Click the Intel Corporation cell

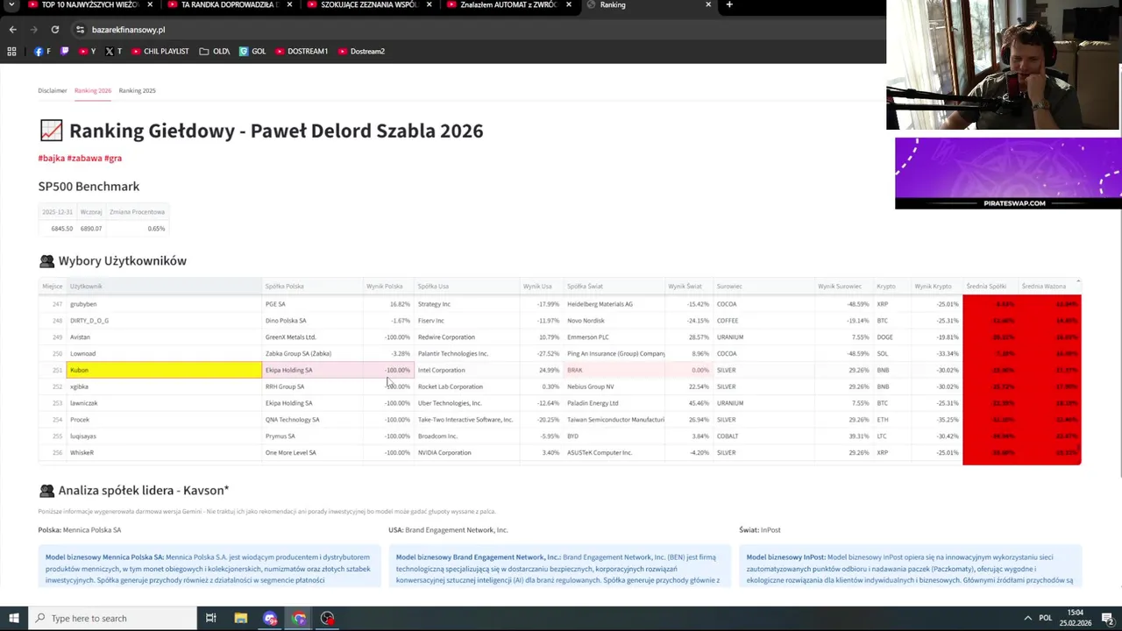(466, 370)
